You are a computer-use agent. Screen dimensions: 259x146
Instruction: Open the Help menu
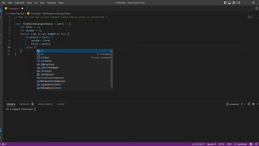pos(61,3)
